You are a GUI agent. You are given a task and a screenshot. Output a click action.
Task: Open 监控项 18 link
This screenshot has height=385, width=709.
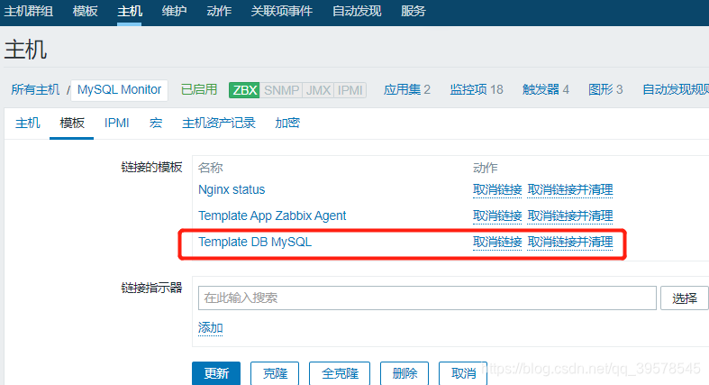pyautogui.click(x=477, y=89)
